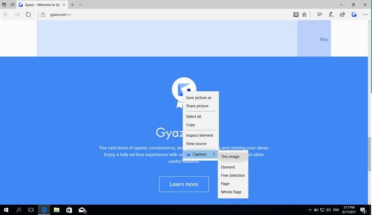Close the Gyazo tab

point(64,4)
